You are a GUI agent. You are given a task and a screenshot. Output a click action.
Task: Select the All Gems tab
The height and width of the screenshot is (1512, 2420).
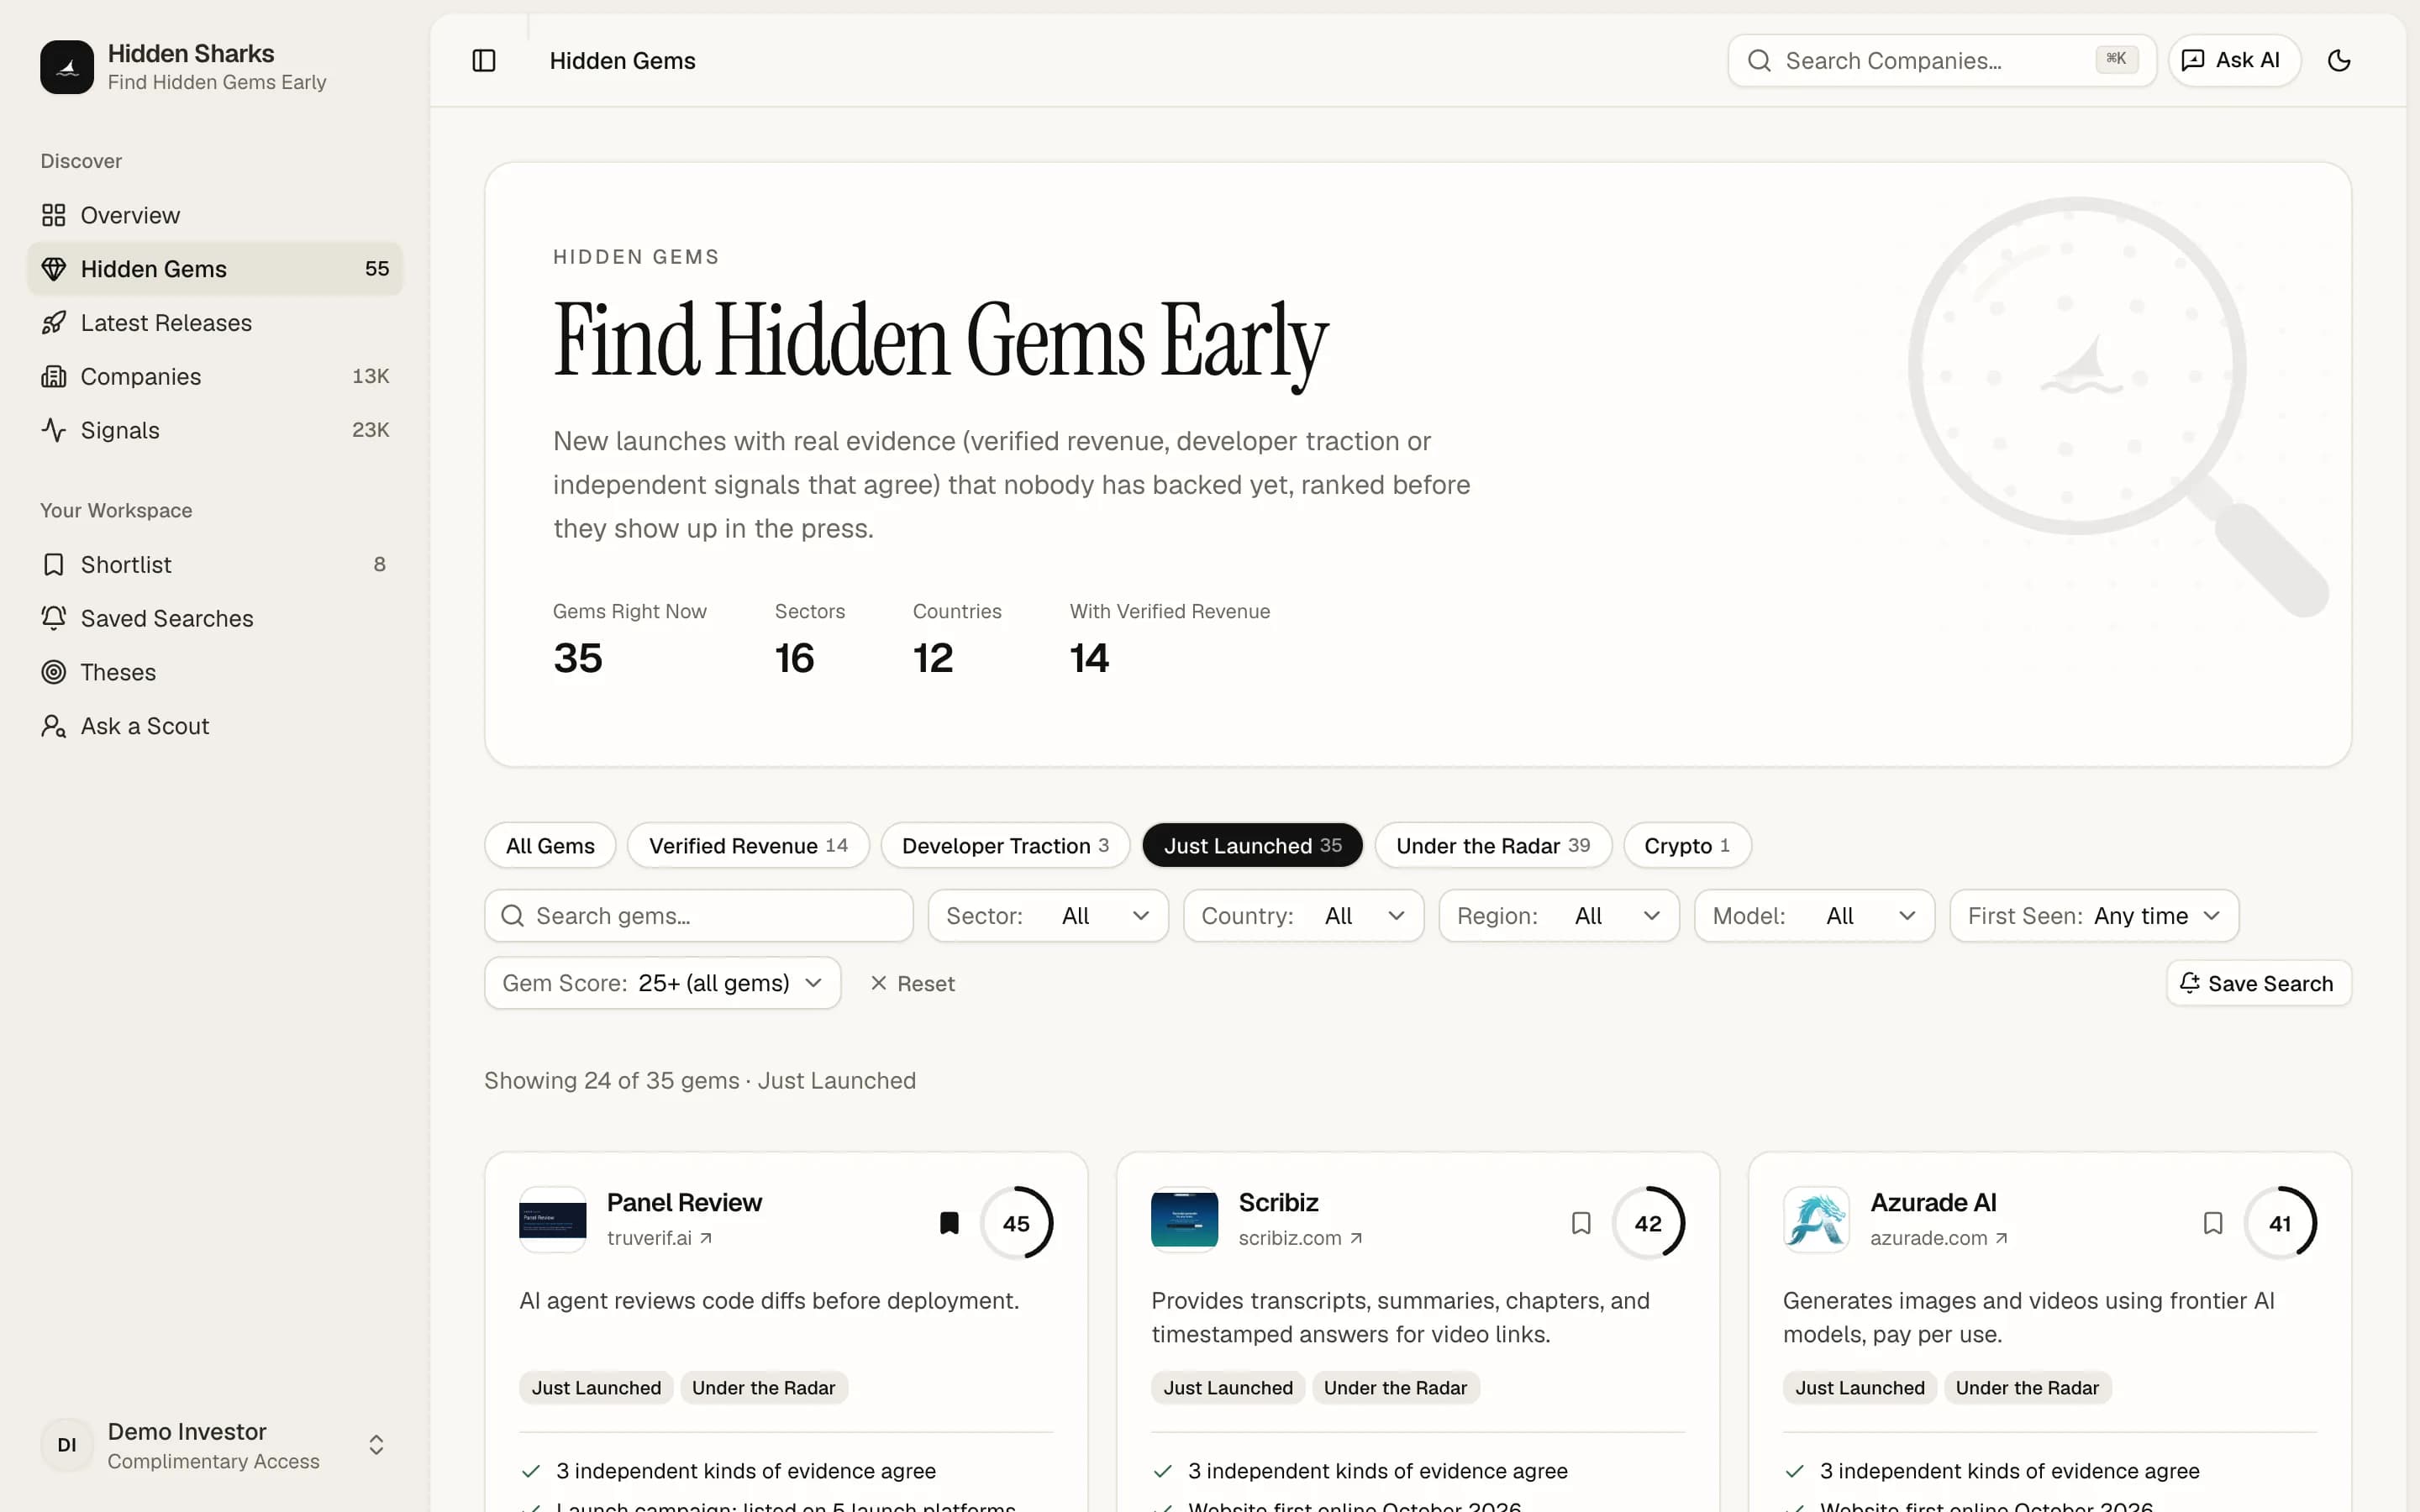[550, 846]
